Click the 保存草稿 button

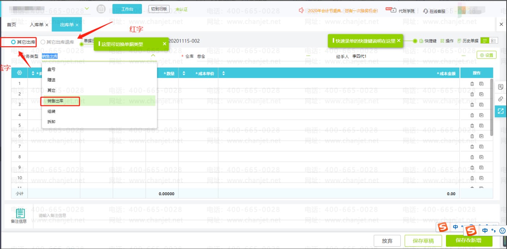click(423, 241)
